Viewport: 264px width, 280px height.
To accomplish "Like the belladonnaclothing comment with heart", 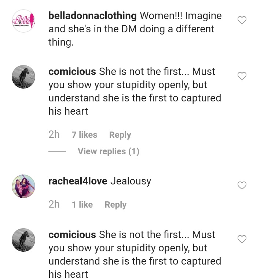I will pos(242,20).
